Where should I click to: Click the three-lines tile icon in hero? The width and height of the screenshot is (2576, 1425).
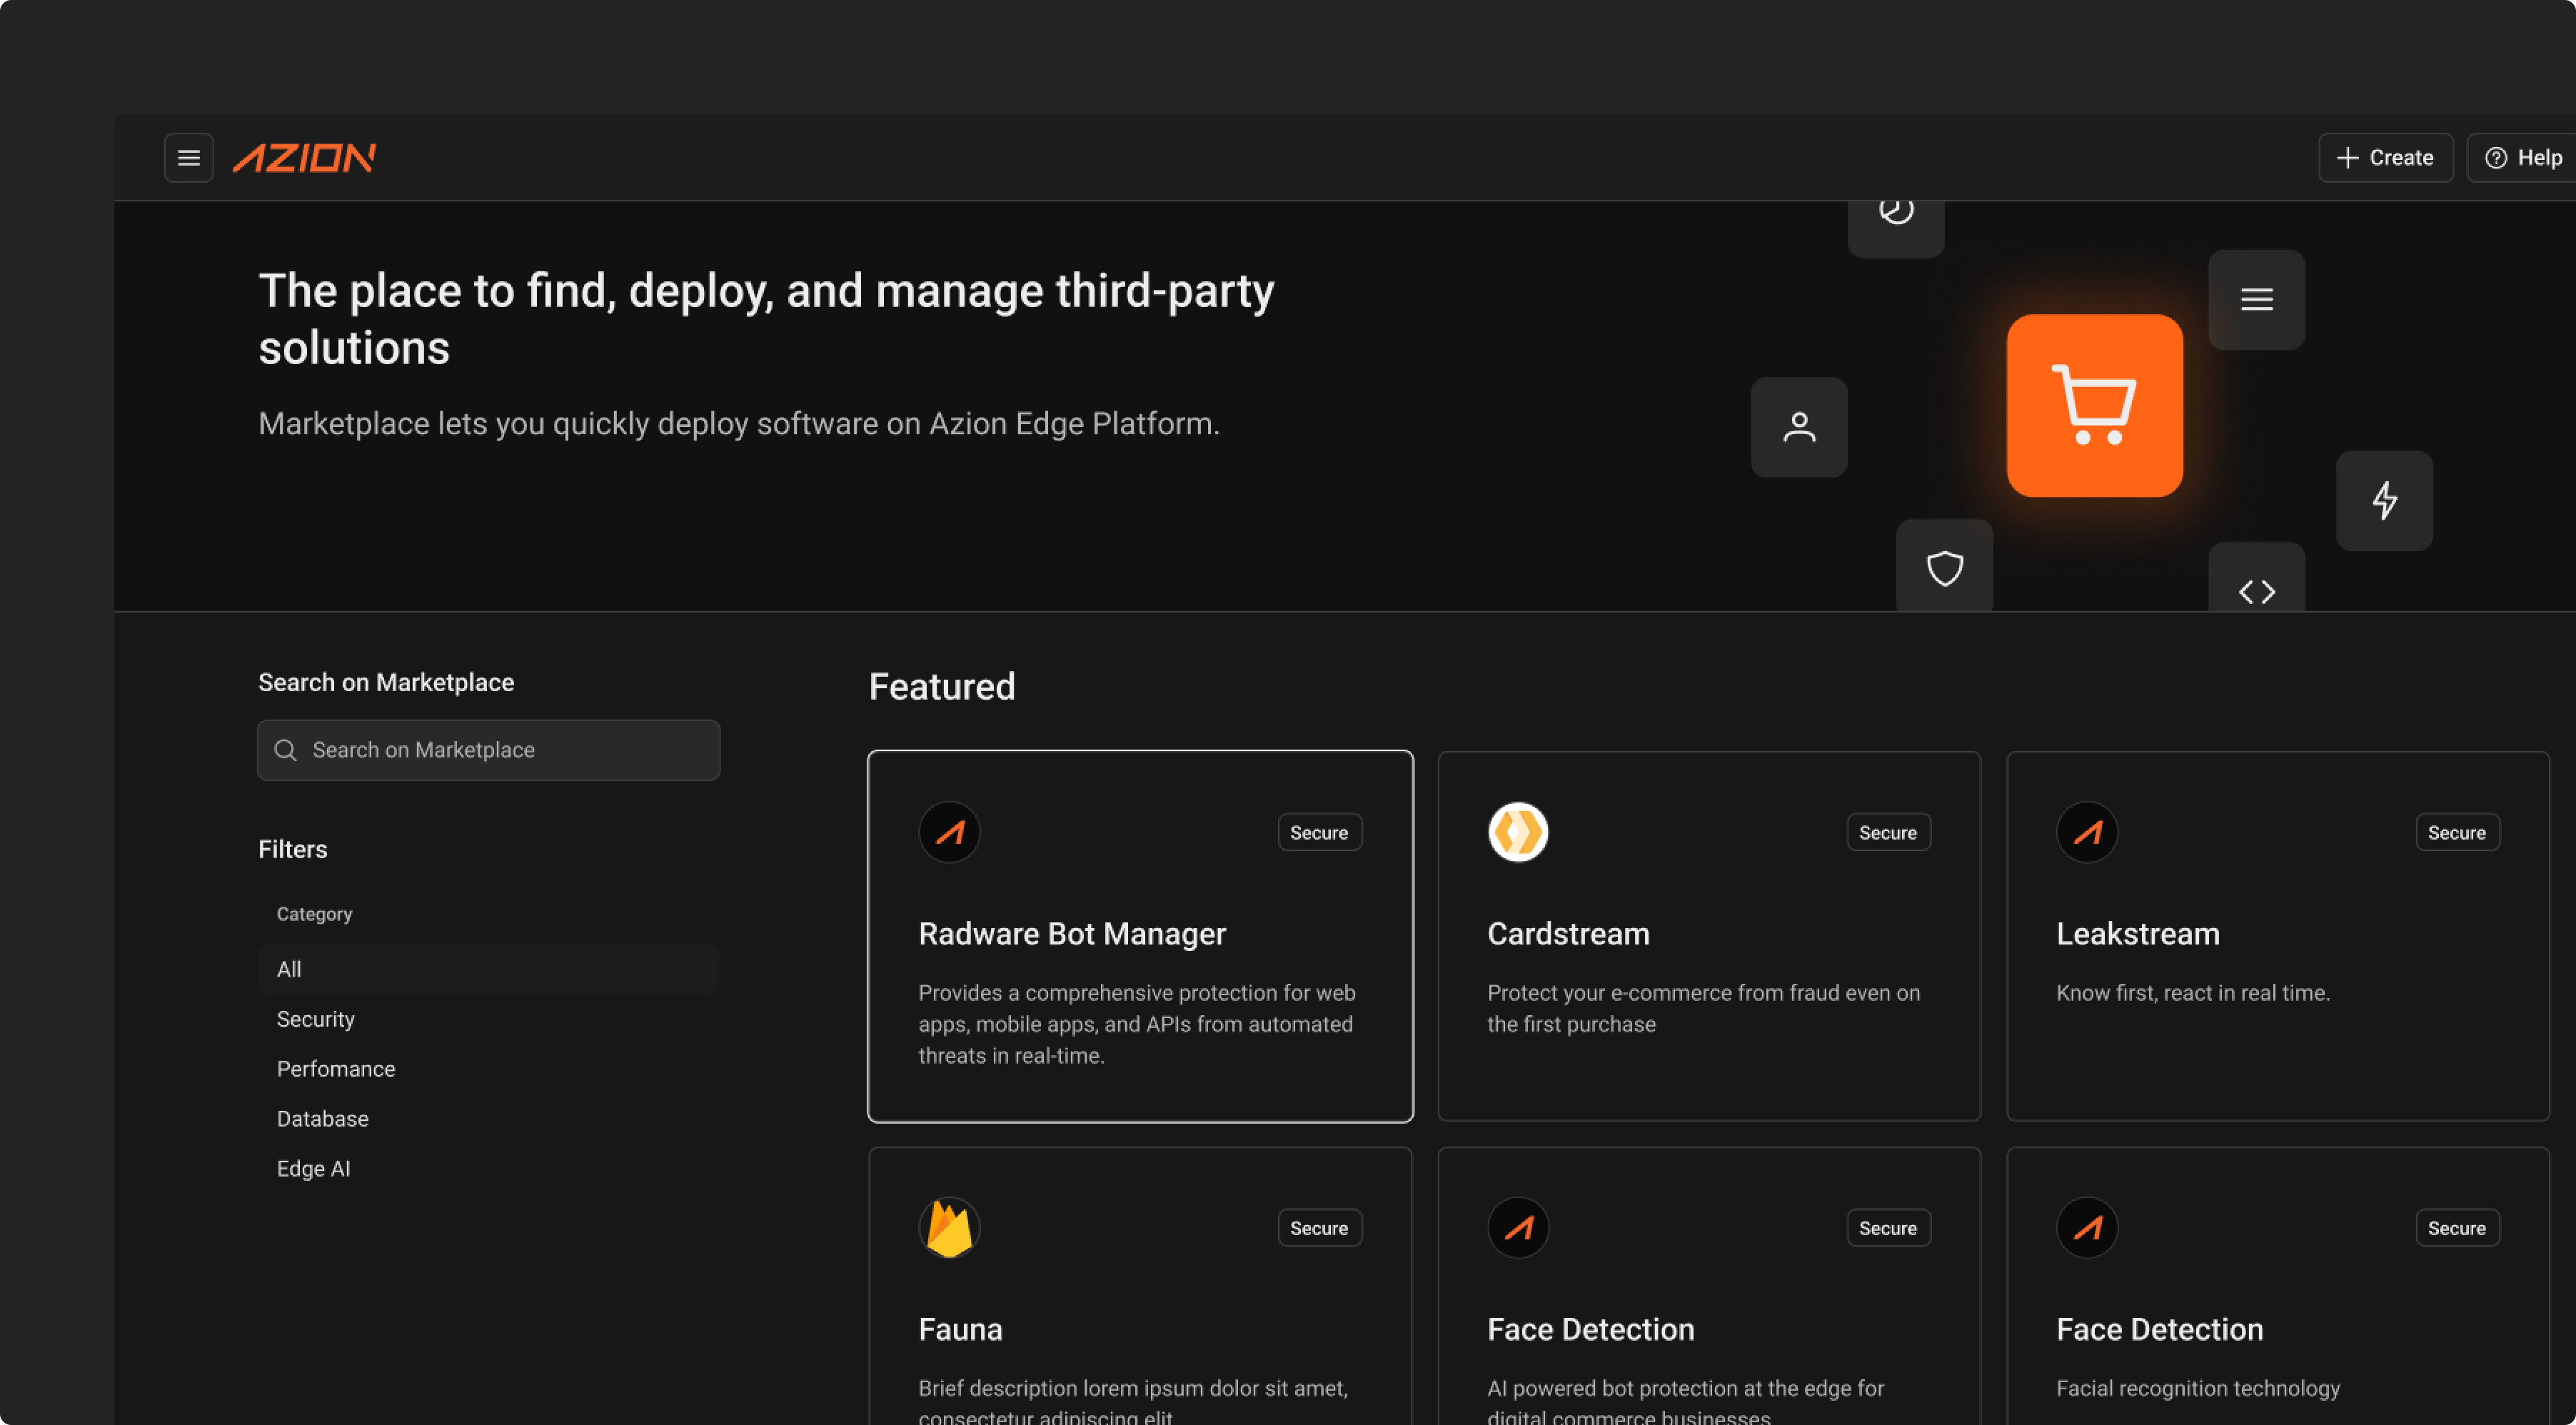(x=2256, y=299)
